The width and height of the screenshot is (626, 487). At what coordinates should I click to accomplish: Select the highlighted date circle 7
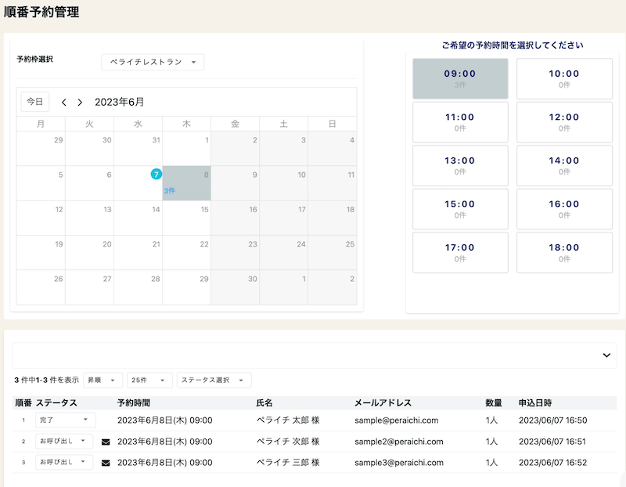pos(156,174)
